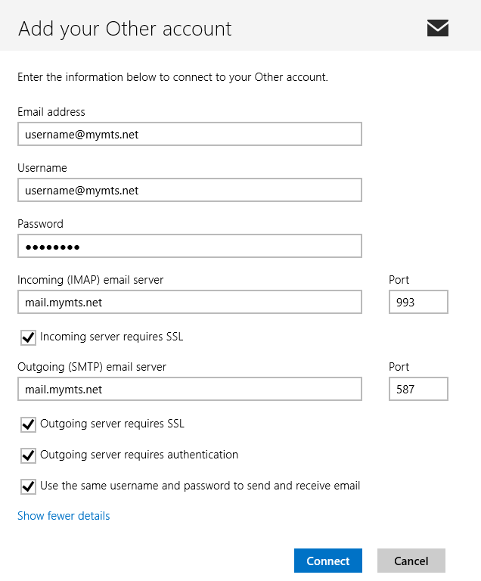Click the incoming port field showing 993
481x581 pixels.
(418, 302)
